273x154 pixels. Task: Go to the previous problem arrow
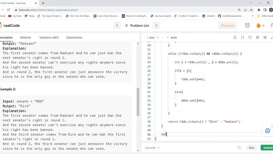(x=117, y=26)
